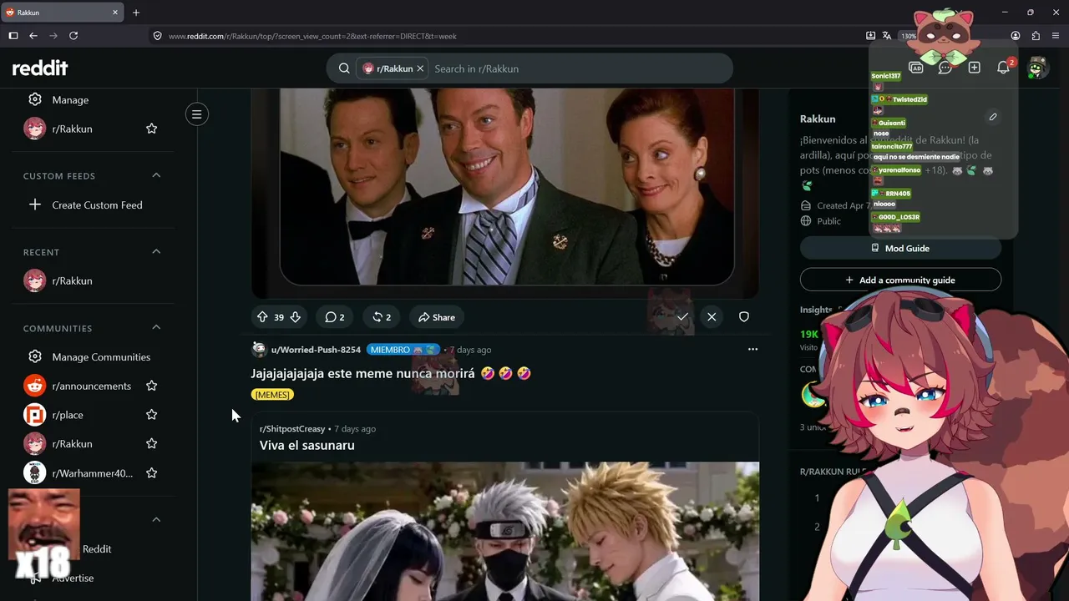This screenshot has height=601, width=1069.
Task: Open browser extensions puzzle icon
Action: click(x=1036, y=36)
